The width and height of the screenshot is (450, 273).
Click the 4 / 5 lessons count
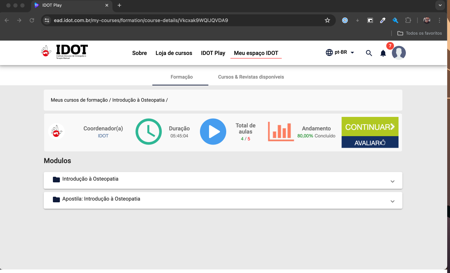pos(245,139)
